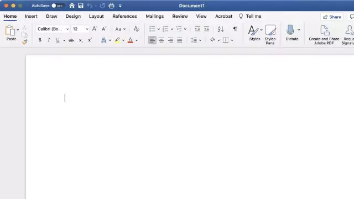Open the Styles Pane
The width and height of the screenshot is (354, 199).
click(x=270, y=35)
